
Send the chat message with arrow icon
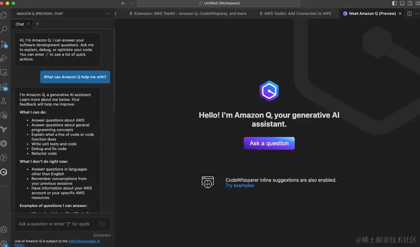click(103, 224)
